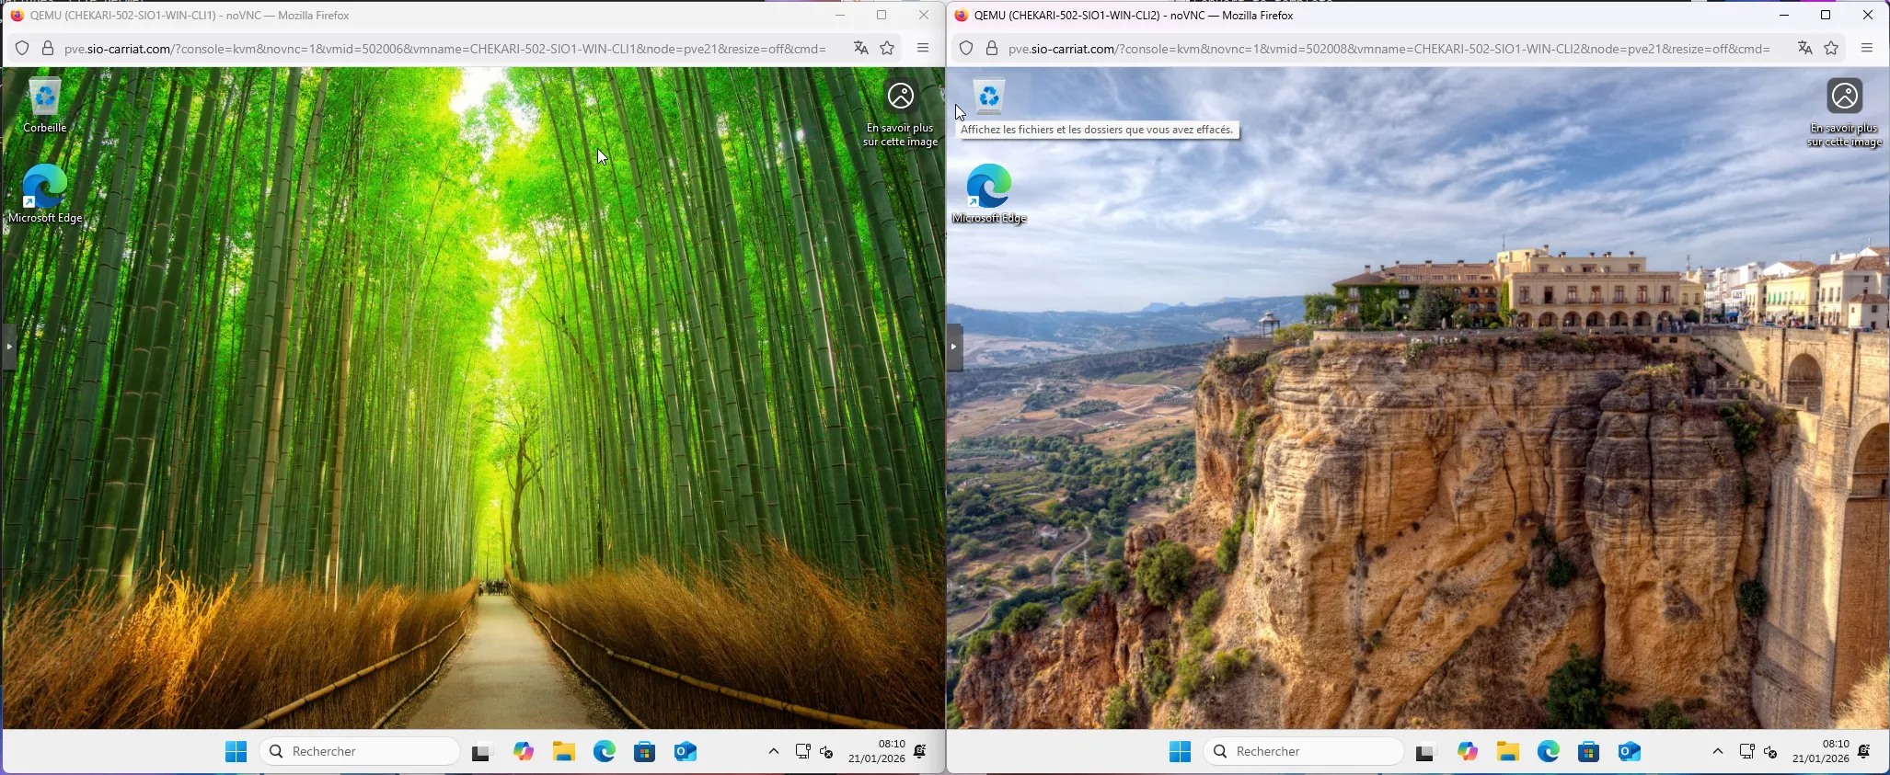Image resolution: width=1890 pixels, height=775 pixels.
Task: Expand the noVNC side panel on right
Action: point(954,347)
